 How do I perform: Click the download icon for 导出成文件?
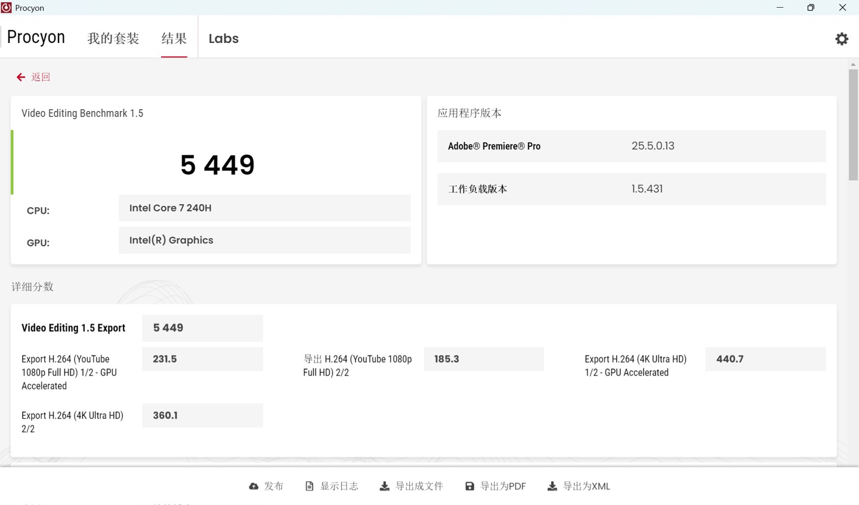click(385, 486)
